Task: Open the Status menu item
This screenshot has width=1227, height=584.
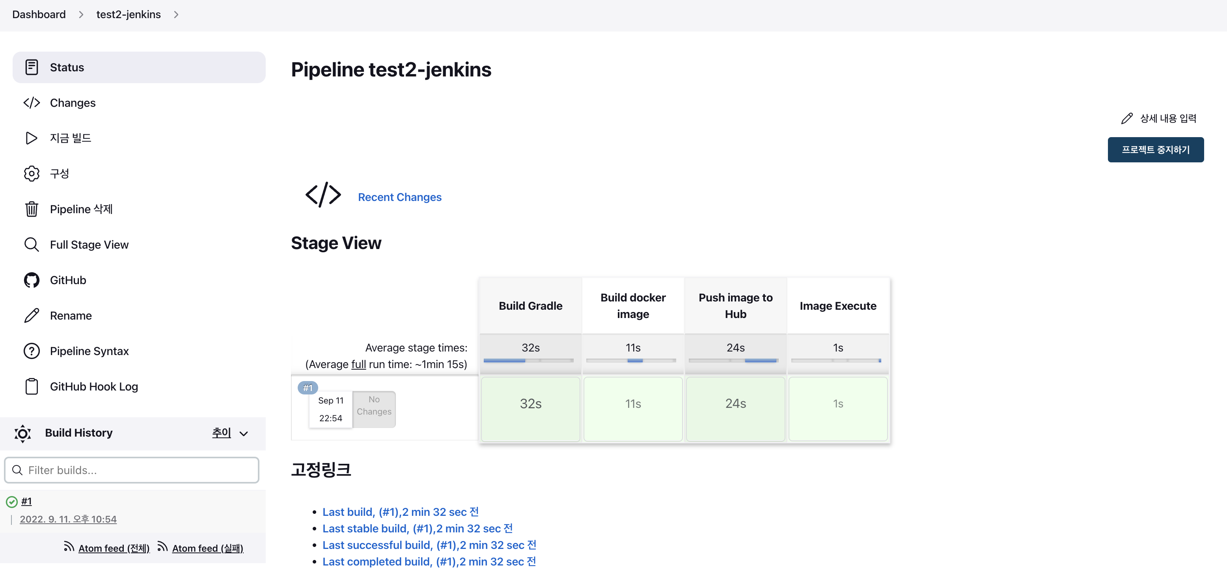Action: [x=139, y=67]
